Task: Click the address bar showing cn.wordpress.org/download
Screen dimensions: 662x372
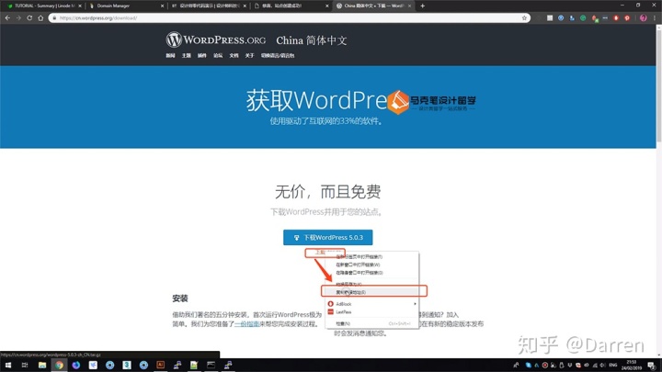Action: [x=290, y=18]
